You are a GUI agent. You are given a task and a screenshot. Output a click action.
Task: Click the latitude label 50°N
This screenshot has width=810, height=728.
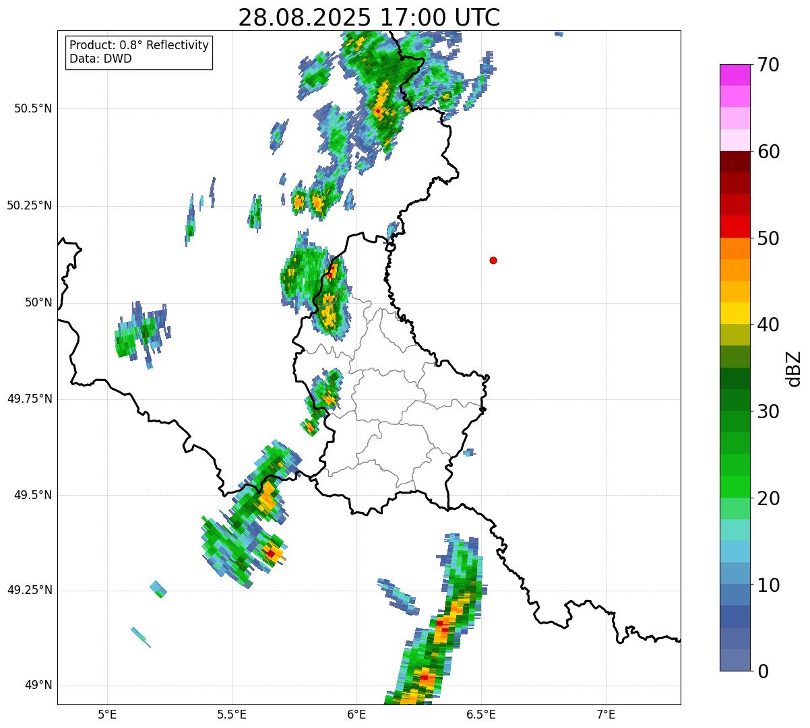(38, 302)
